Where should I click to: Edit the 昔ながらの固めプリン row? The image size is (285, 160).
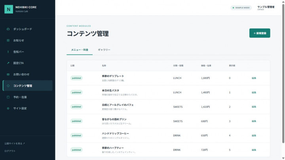point(254,121)
